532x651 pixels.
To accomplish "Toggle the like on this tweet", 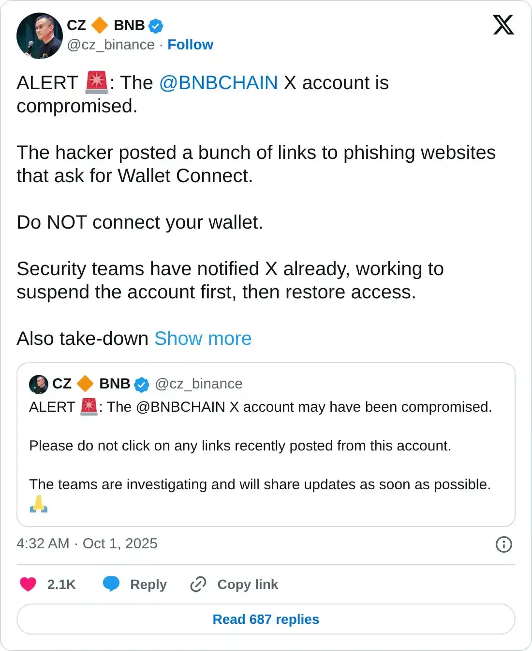I will pos(28,584).
